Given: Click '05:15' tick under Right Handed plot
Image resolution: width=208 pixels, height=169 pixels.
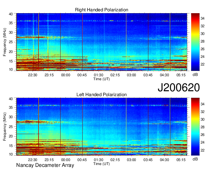Looking at the screenshot, I should (x=181, y=75).
